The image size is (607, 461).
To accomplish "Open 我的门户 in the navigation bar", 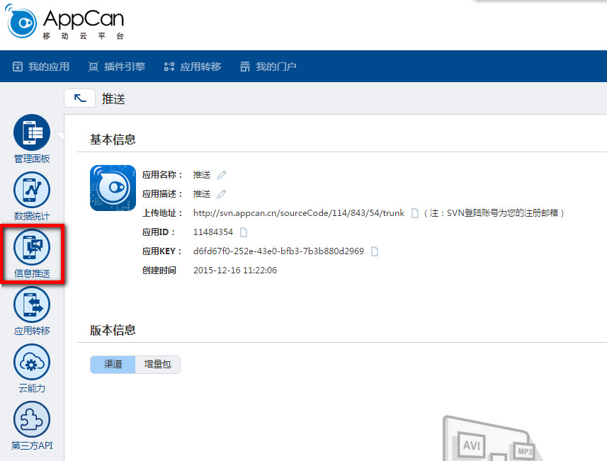I will point(268,67).
